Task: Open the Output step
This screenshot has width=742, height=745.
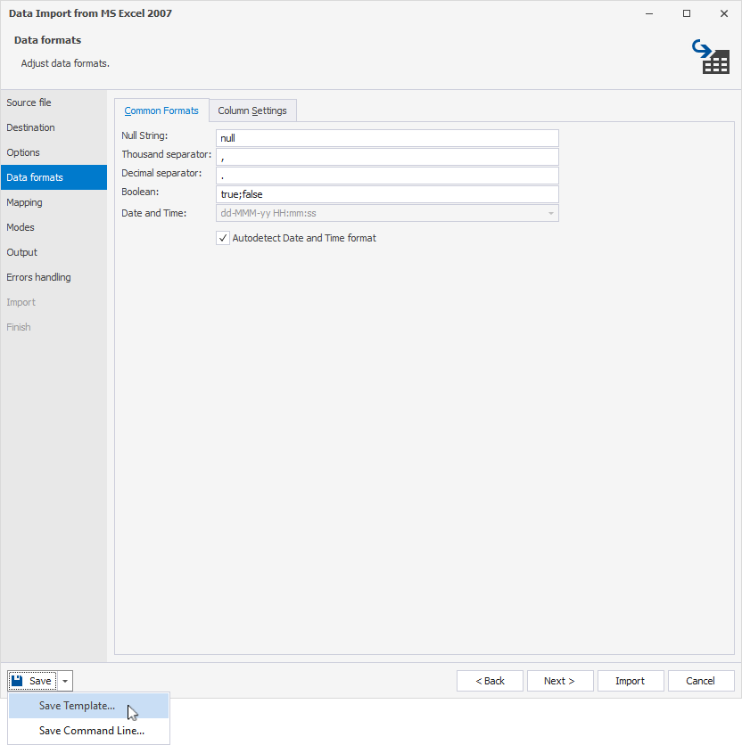Action: tap(54, 252)
